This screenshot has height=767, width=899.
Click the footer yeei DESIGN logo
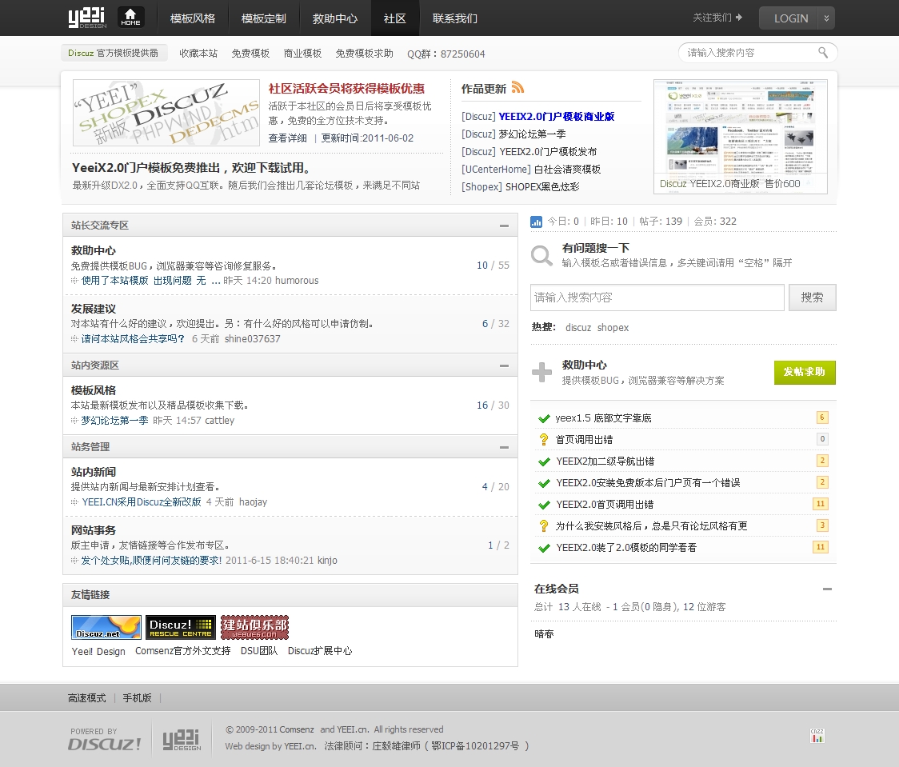point(182,740)
